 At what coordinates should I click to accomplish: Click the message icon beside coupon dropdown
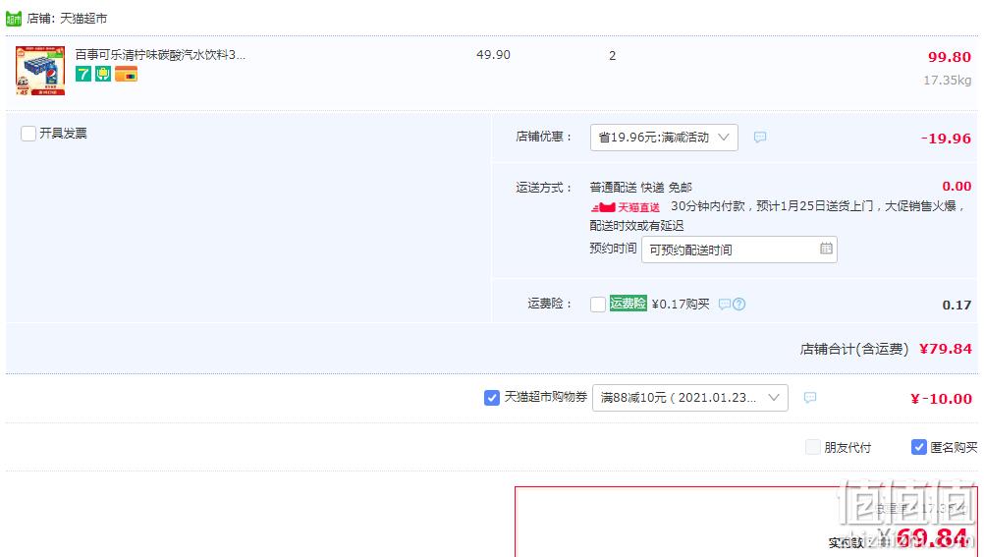coord(810,398)
